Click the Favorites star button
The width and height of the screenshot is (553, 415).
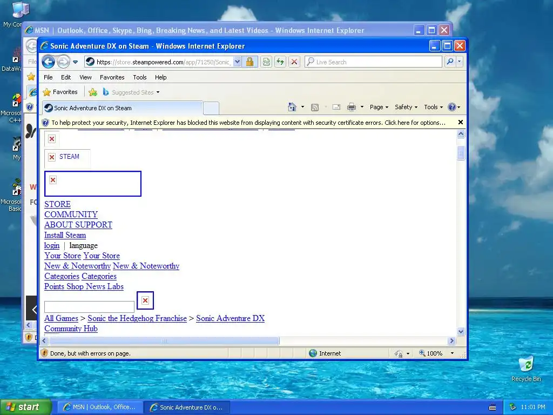[x=60, y=92]
